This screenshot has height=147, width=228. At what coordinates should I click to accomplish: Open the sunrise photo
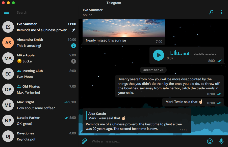pos(124,28)
